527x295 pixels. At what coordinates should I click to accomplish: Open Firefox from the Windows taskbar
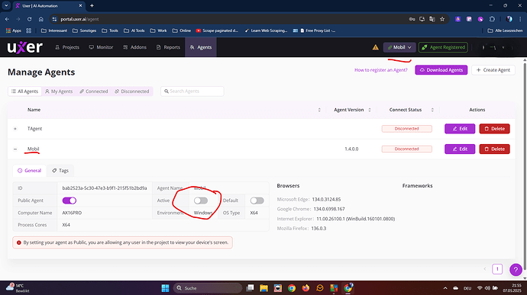coord(306,288)
